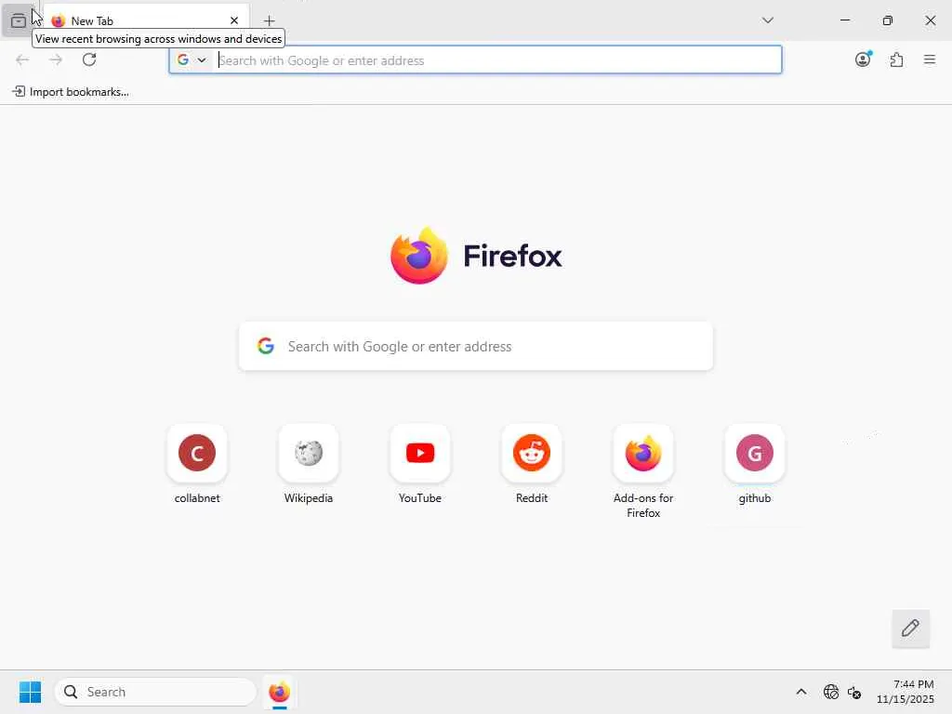Restore down the Firefox window

[888, 20]
